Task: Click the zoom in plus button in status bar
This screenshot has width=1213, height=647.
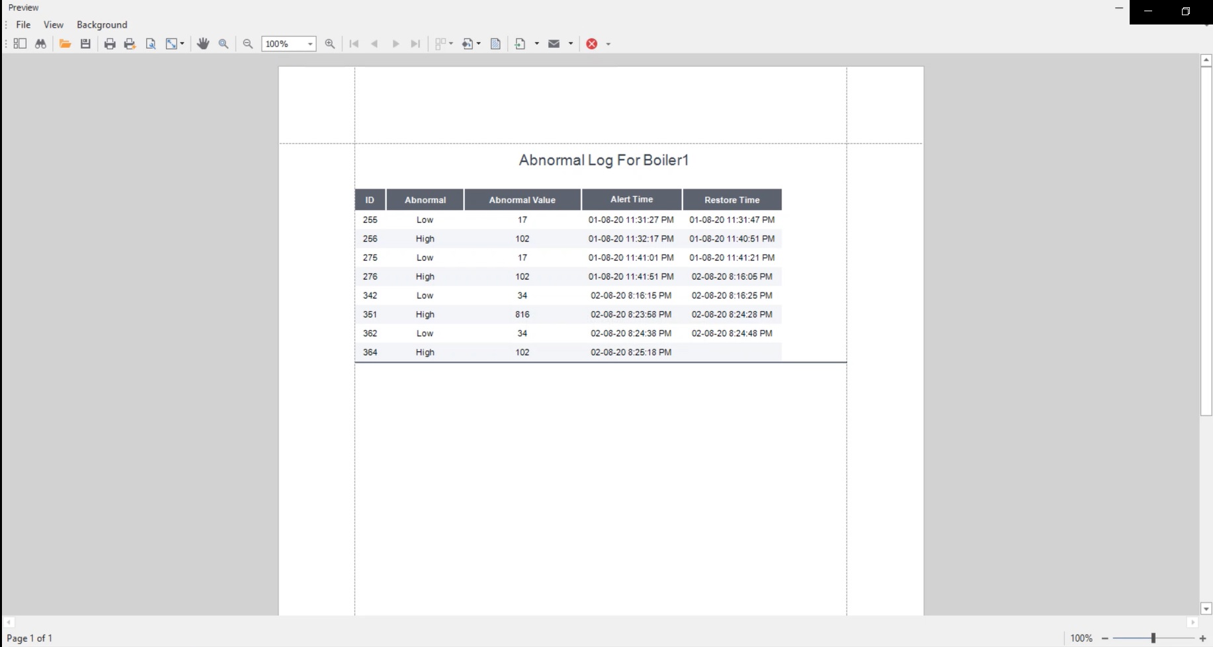Action: 1202,638
